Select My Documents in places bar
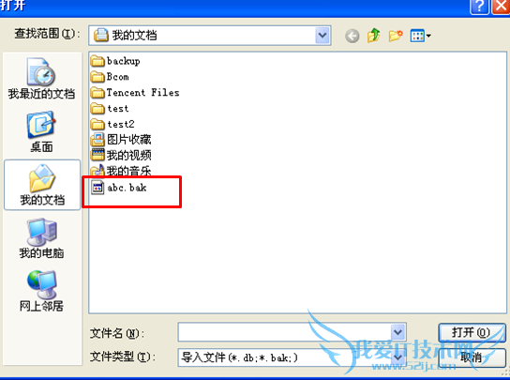The height and width of the screenshot is (380, 510). [42, 185]
